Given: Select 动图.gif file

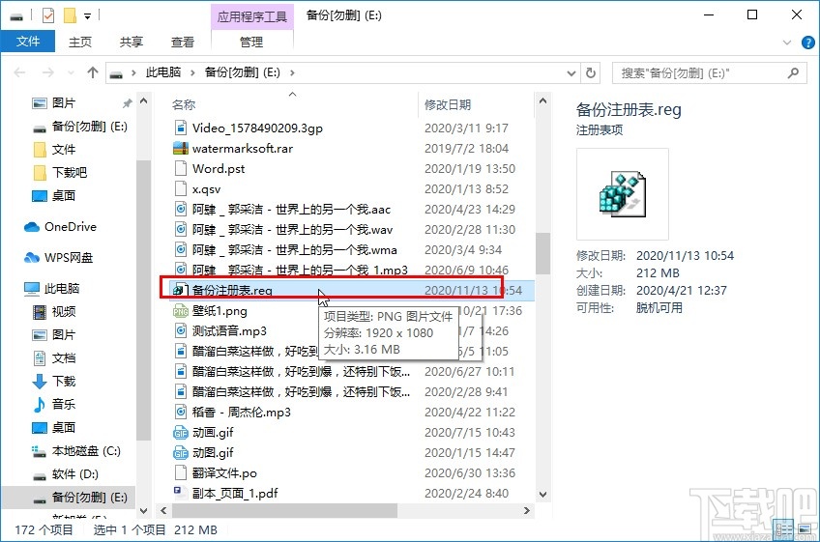Looking at the screenshot, I should pyautogui.click(x=213, y=453).
